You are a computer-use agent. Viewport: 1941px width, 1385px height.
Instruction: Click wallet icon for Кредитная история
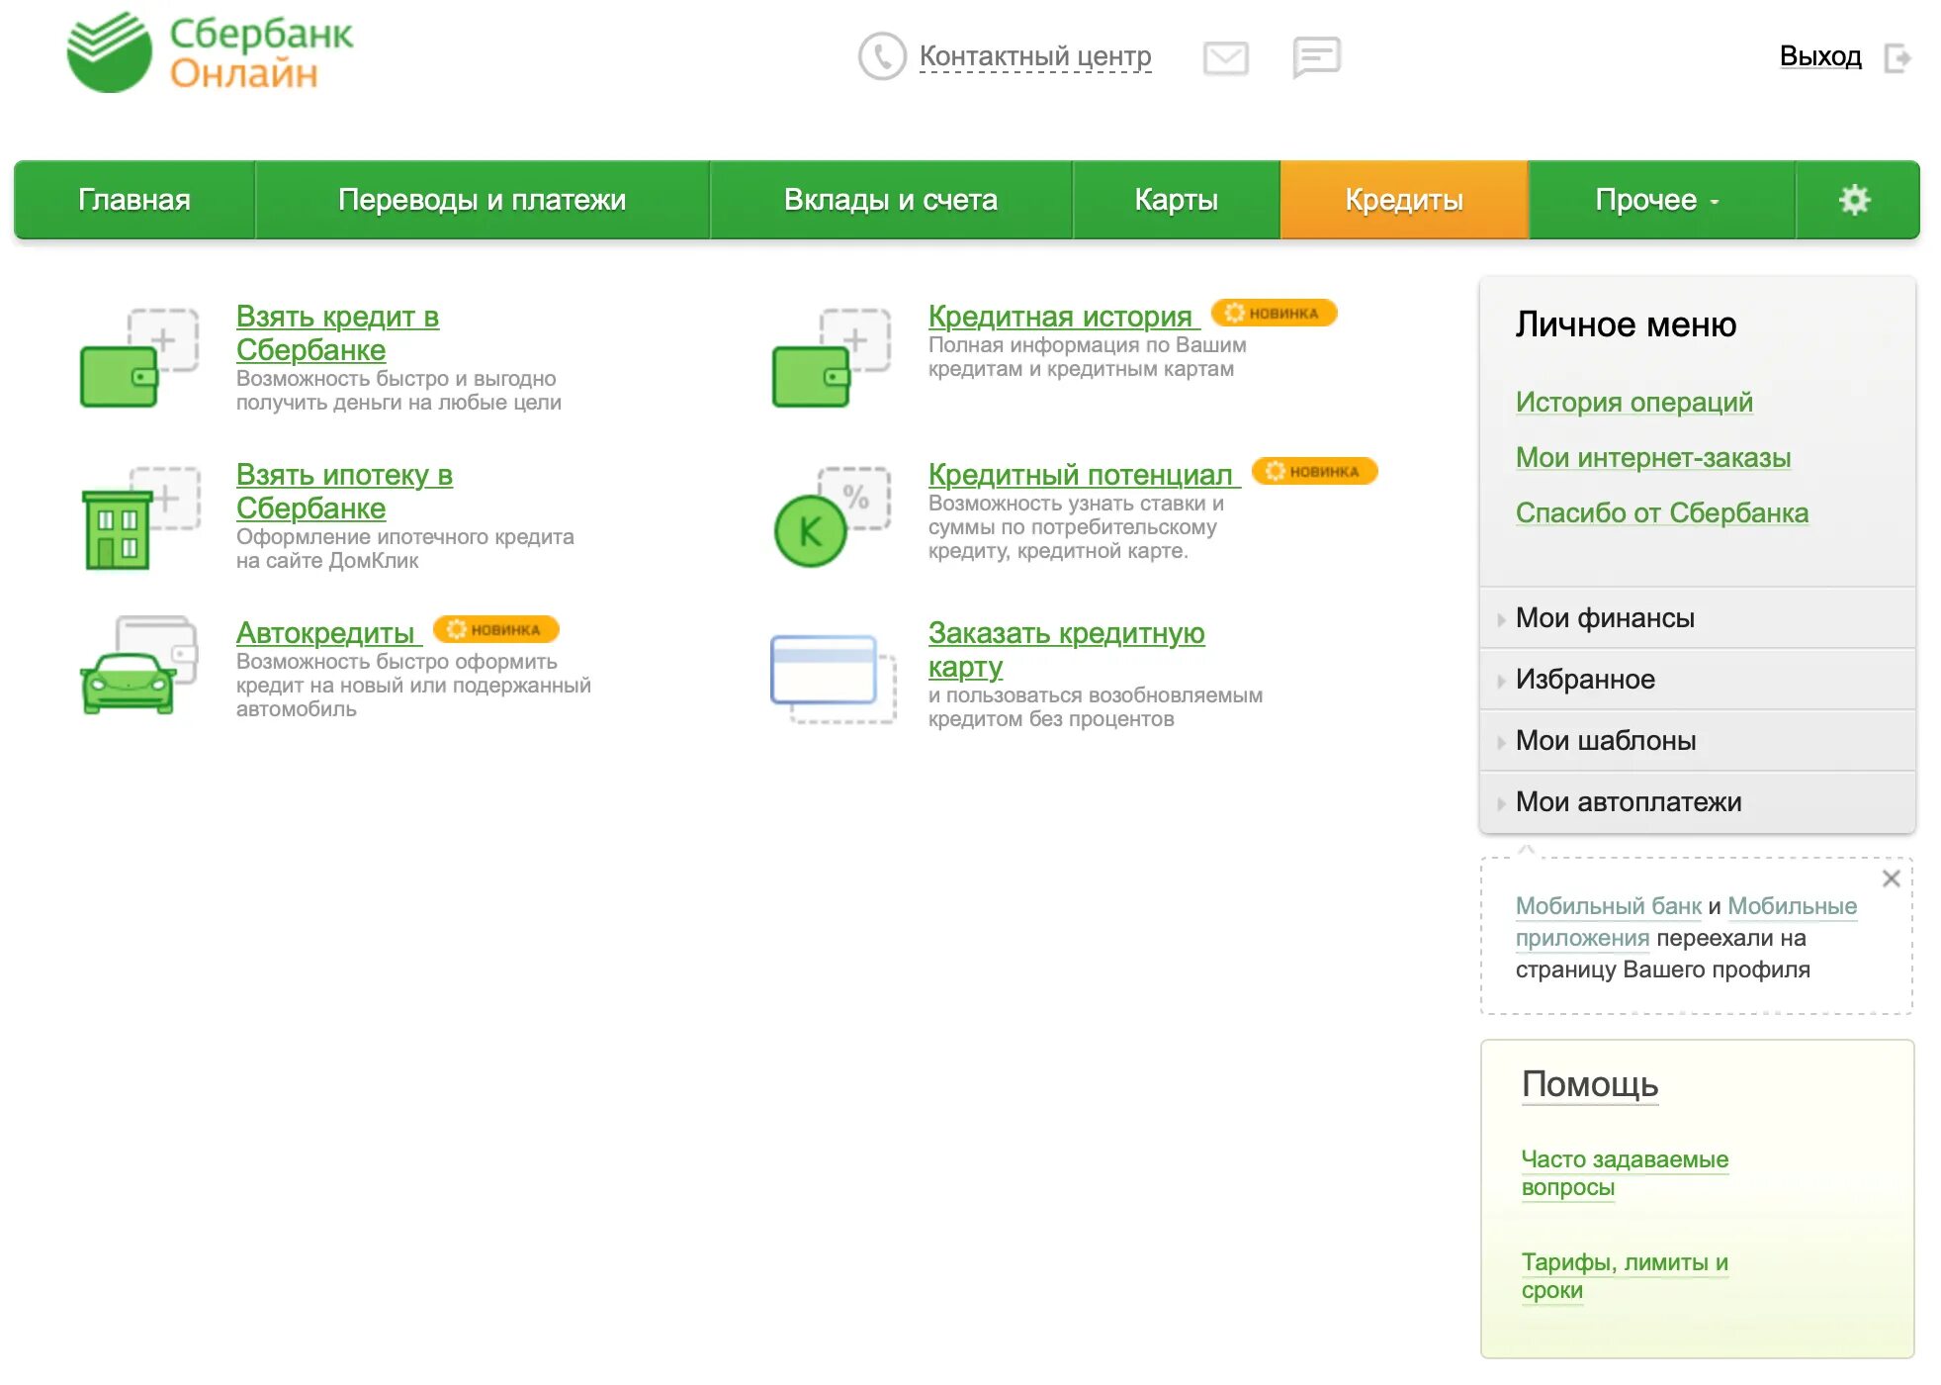pos(832,357)
